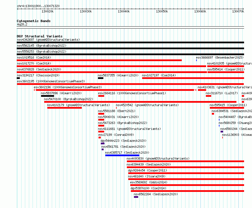This screenshot has height=208, width=252.
Task: Click nsv4101935 gnomAD variant label
Action: tap(229, 63)
